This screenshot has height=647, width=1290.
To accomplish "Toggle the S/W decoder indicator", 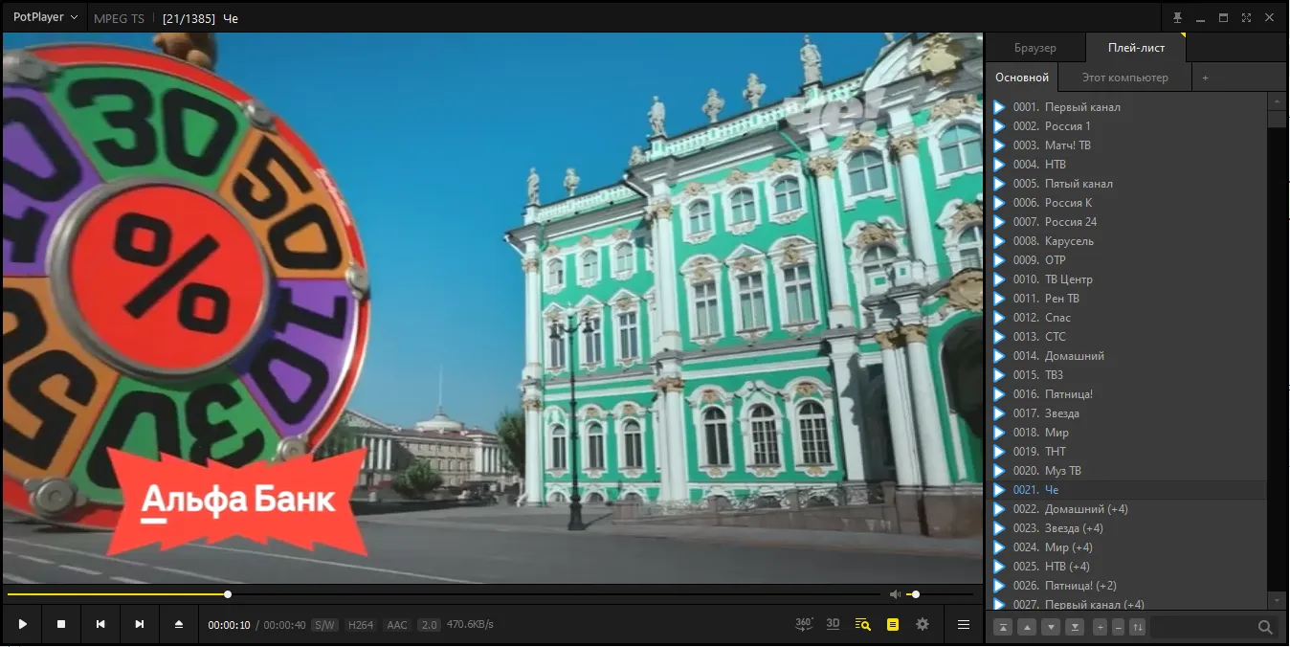I will [325, 625].
